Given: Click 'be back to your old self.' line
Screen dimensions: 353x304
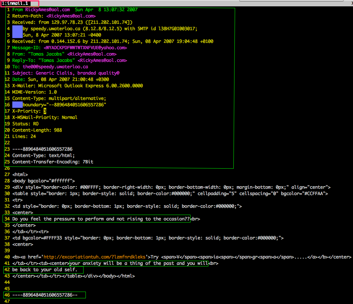Looking at the screenshot, I should [45, 270].
